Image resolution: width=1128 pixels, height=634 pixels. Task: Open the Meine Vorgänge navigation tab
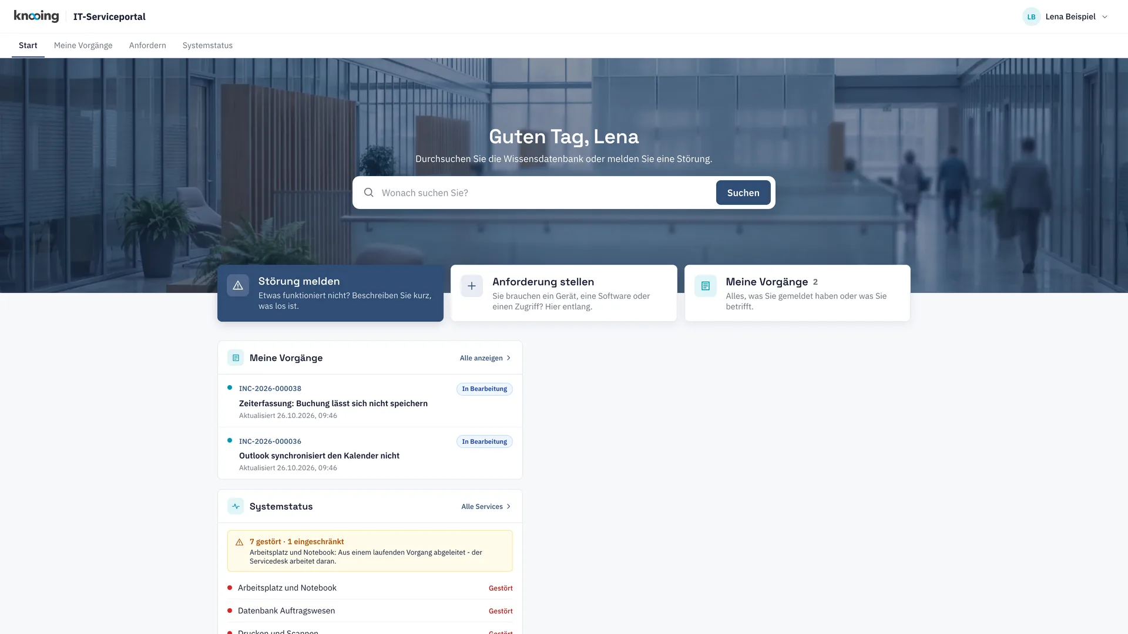coord(83,45)
